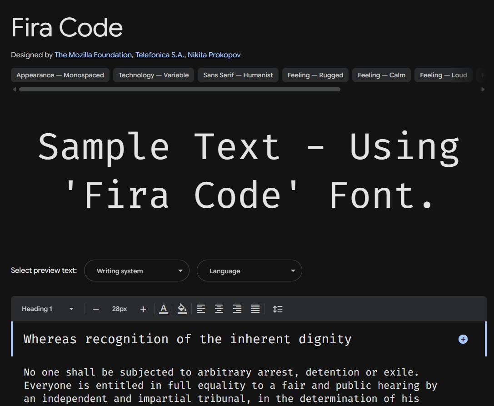Open the Language dropdown
The image size is (494, 406).
249,271
